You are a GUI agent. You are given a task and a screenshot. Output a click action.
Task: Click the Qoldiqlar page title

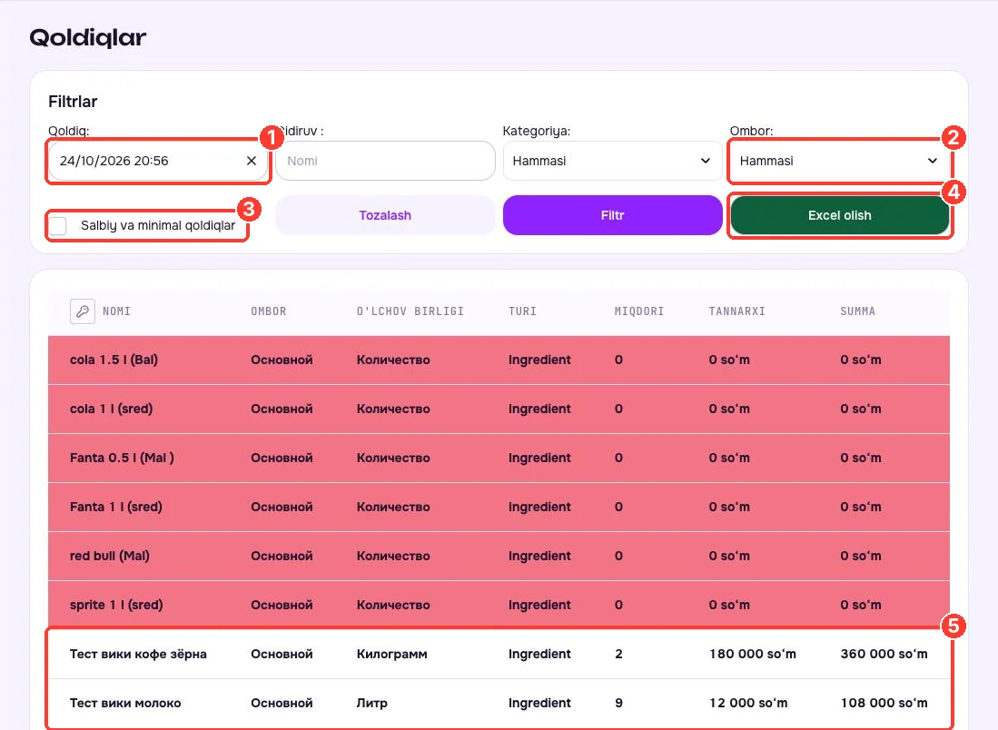88,37
